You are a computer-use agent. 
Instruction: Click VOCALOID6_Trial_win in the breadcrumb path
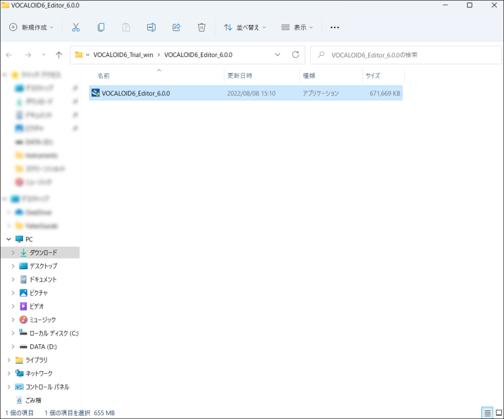click(x=123, y=55)
